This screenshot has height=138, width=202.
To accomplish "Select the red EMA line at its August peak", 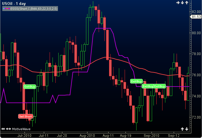I will coord(106,57).
